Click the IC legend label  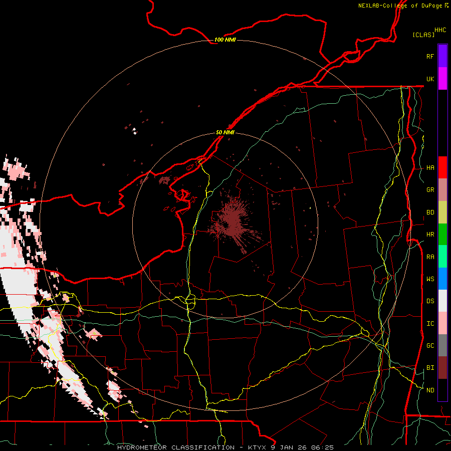click(x=430, y=324)
